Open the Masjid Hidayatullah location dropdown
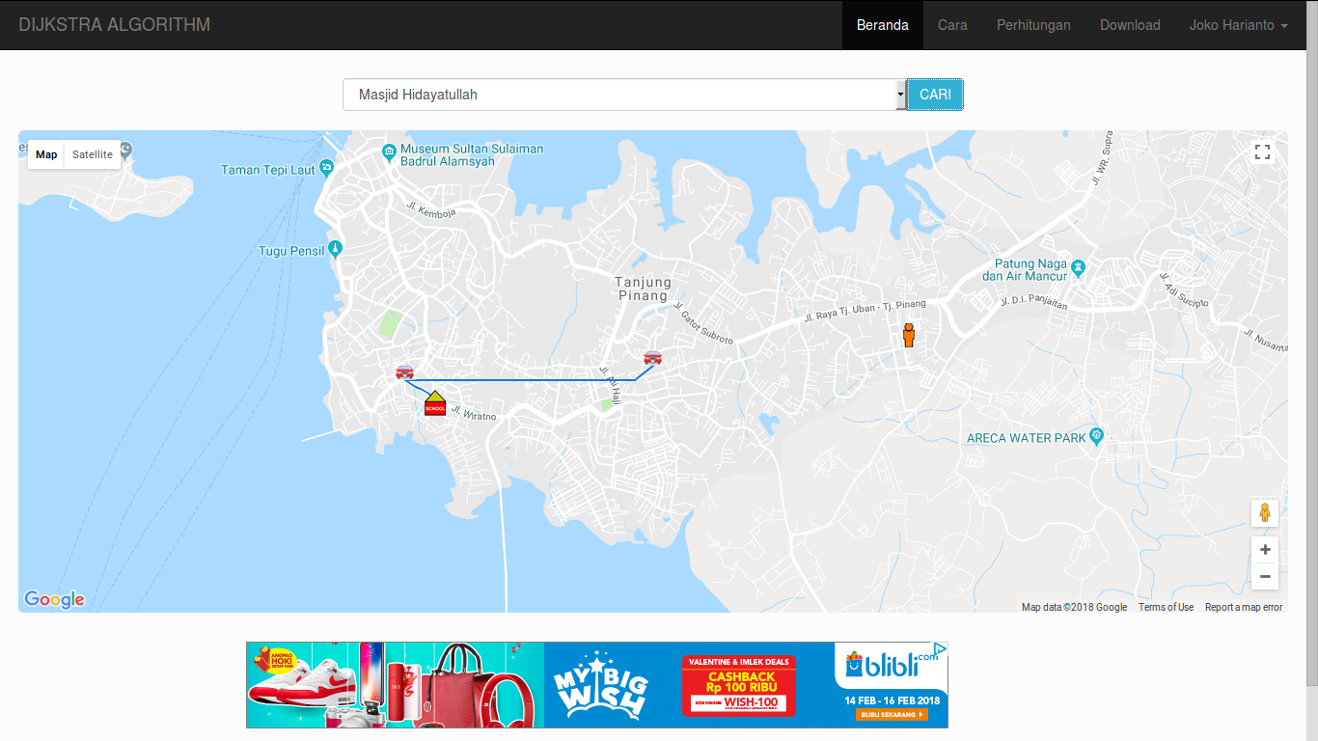The image size is (1318, 741). pyautogui.click(x=623, y=95)
